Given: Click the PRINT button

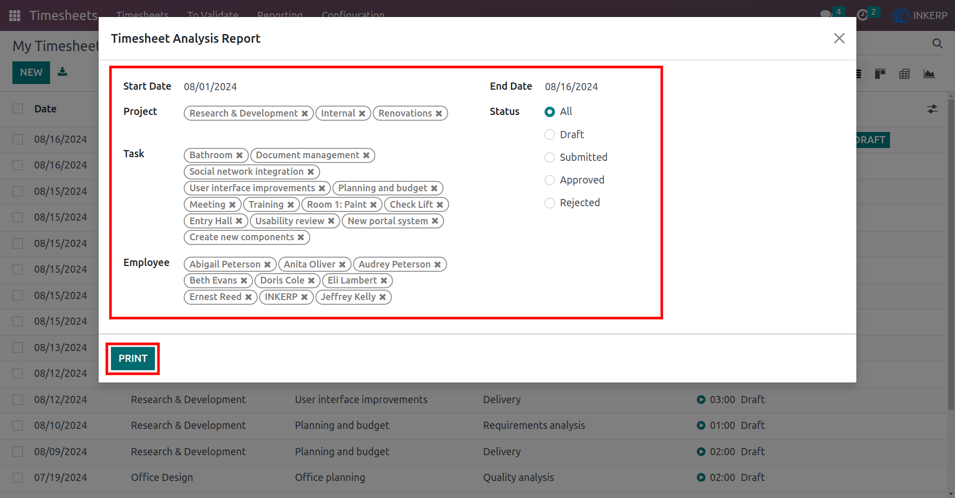Looking at the screenshot, I should [133, 358].
